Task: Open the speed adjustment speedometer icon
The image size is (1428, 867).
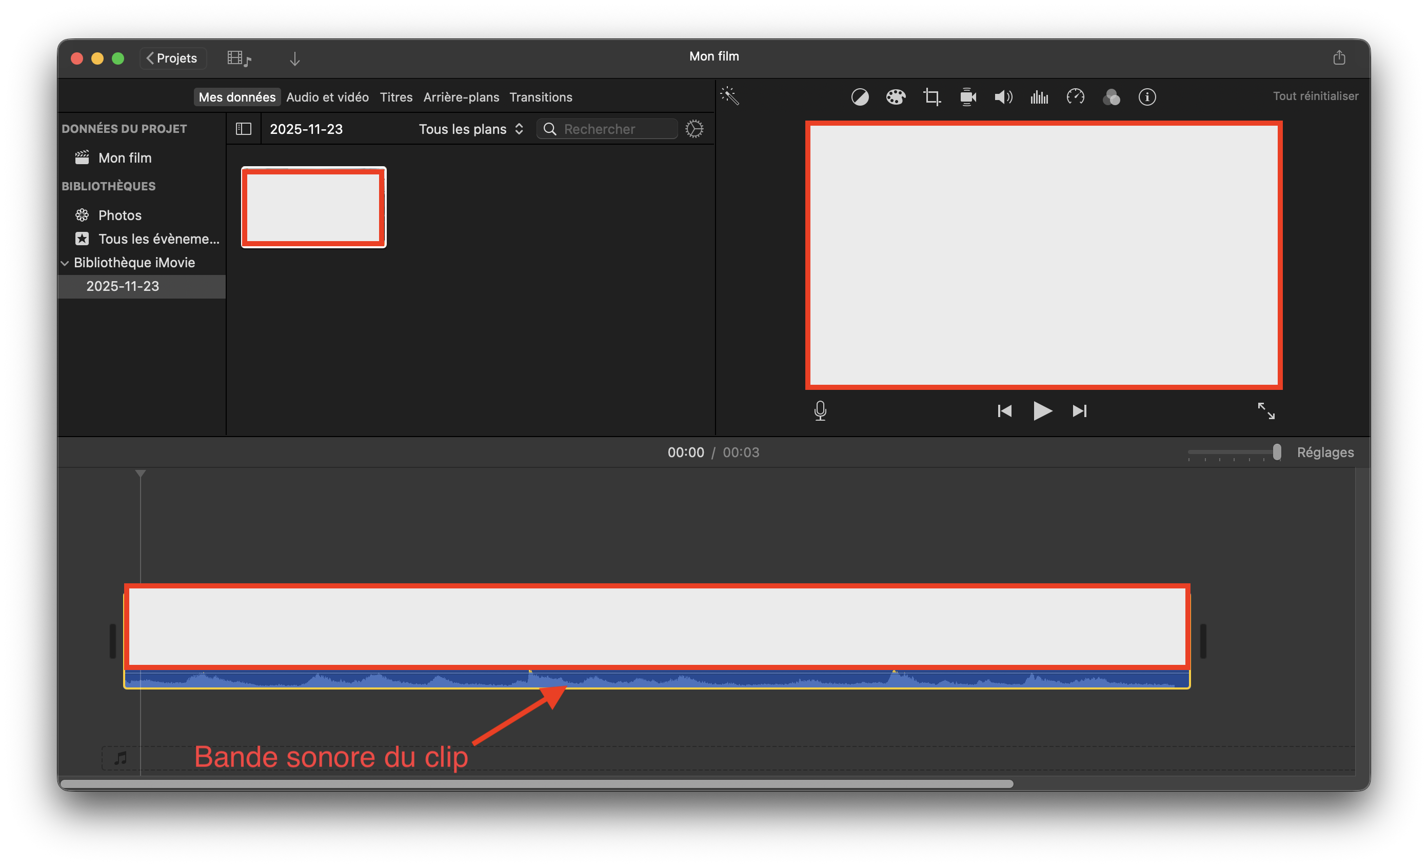Action: click(x=1075, y=97)
